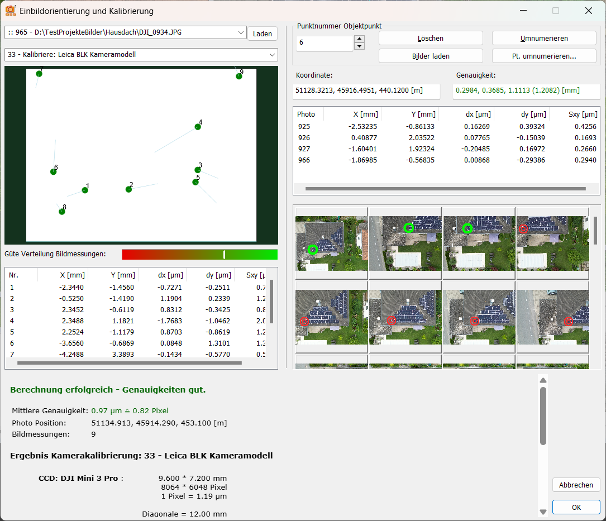Screen dimensions: 606x521
Task: Click the Laden button
Action: pos(262,34)
